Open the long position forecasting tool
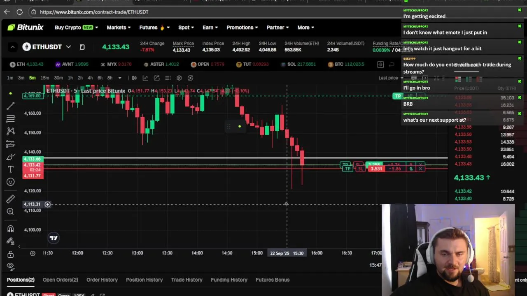This screenshot has width=527, height=296. click(x=10, y=144)
